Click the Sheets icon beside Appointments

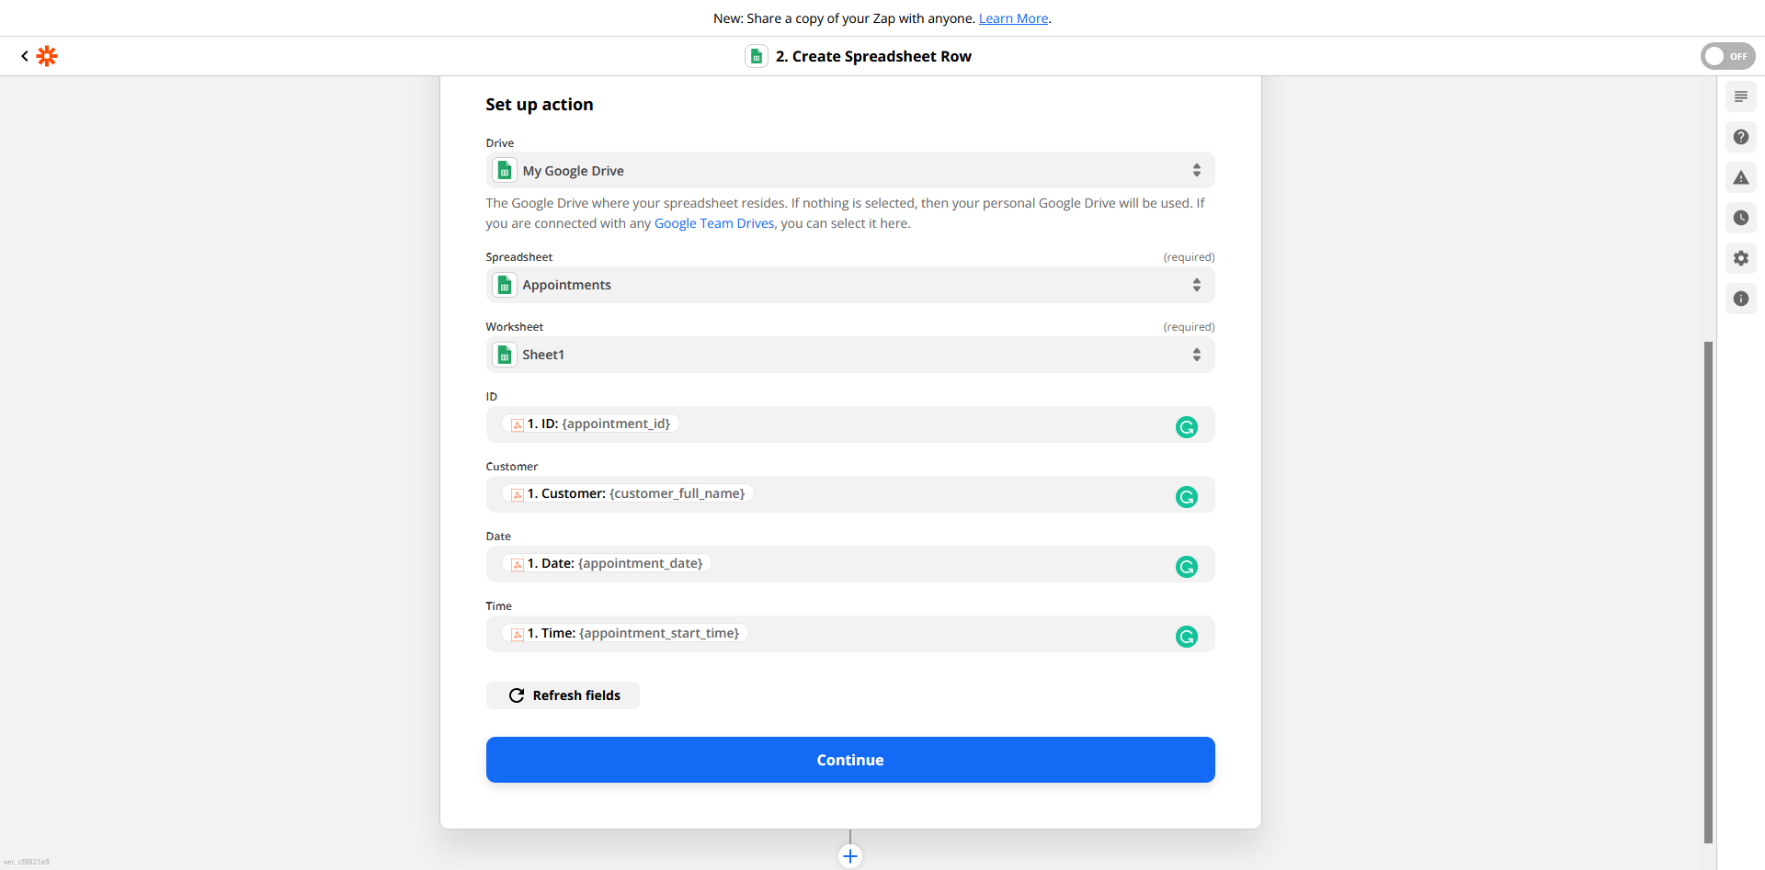[x=505, y=285]
